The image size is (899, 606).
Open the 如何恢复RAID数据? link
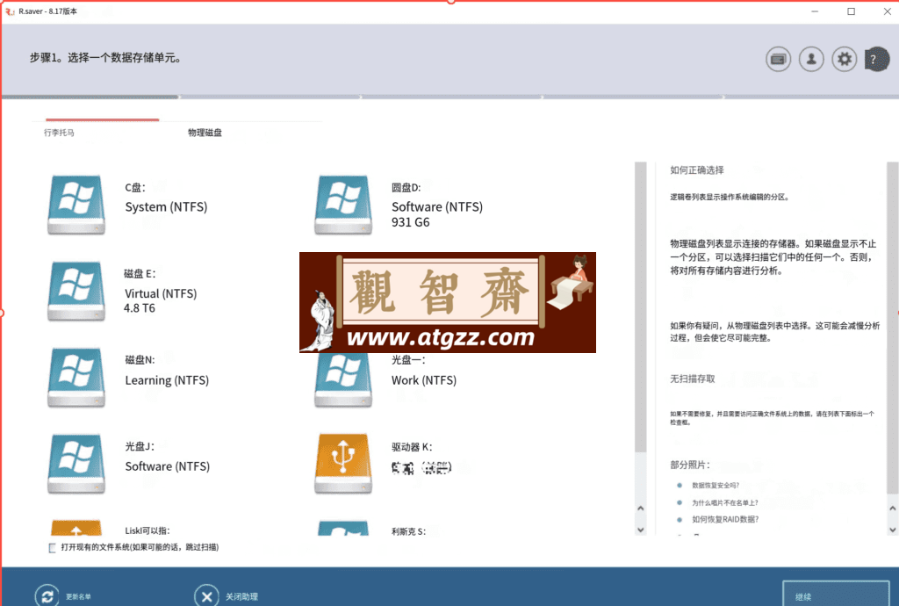tap(725, 519)
